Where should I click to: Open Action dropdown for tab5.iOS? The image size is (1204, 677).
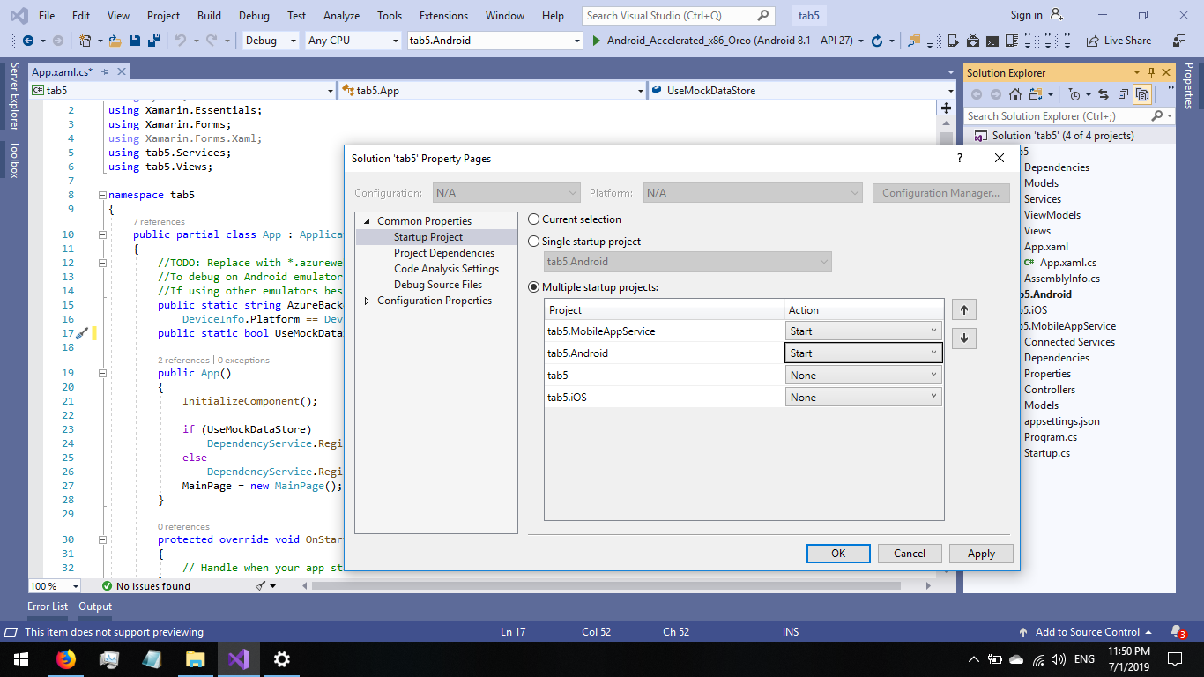(x=863, y=398)
